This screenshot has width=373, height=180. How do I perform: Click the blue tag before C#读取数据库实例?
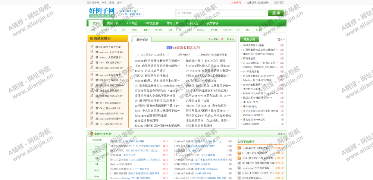[169, 48]
